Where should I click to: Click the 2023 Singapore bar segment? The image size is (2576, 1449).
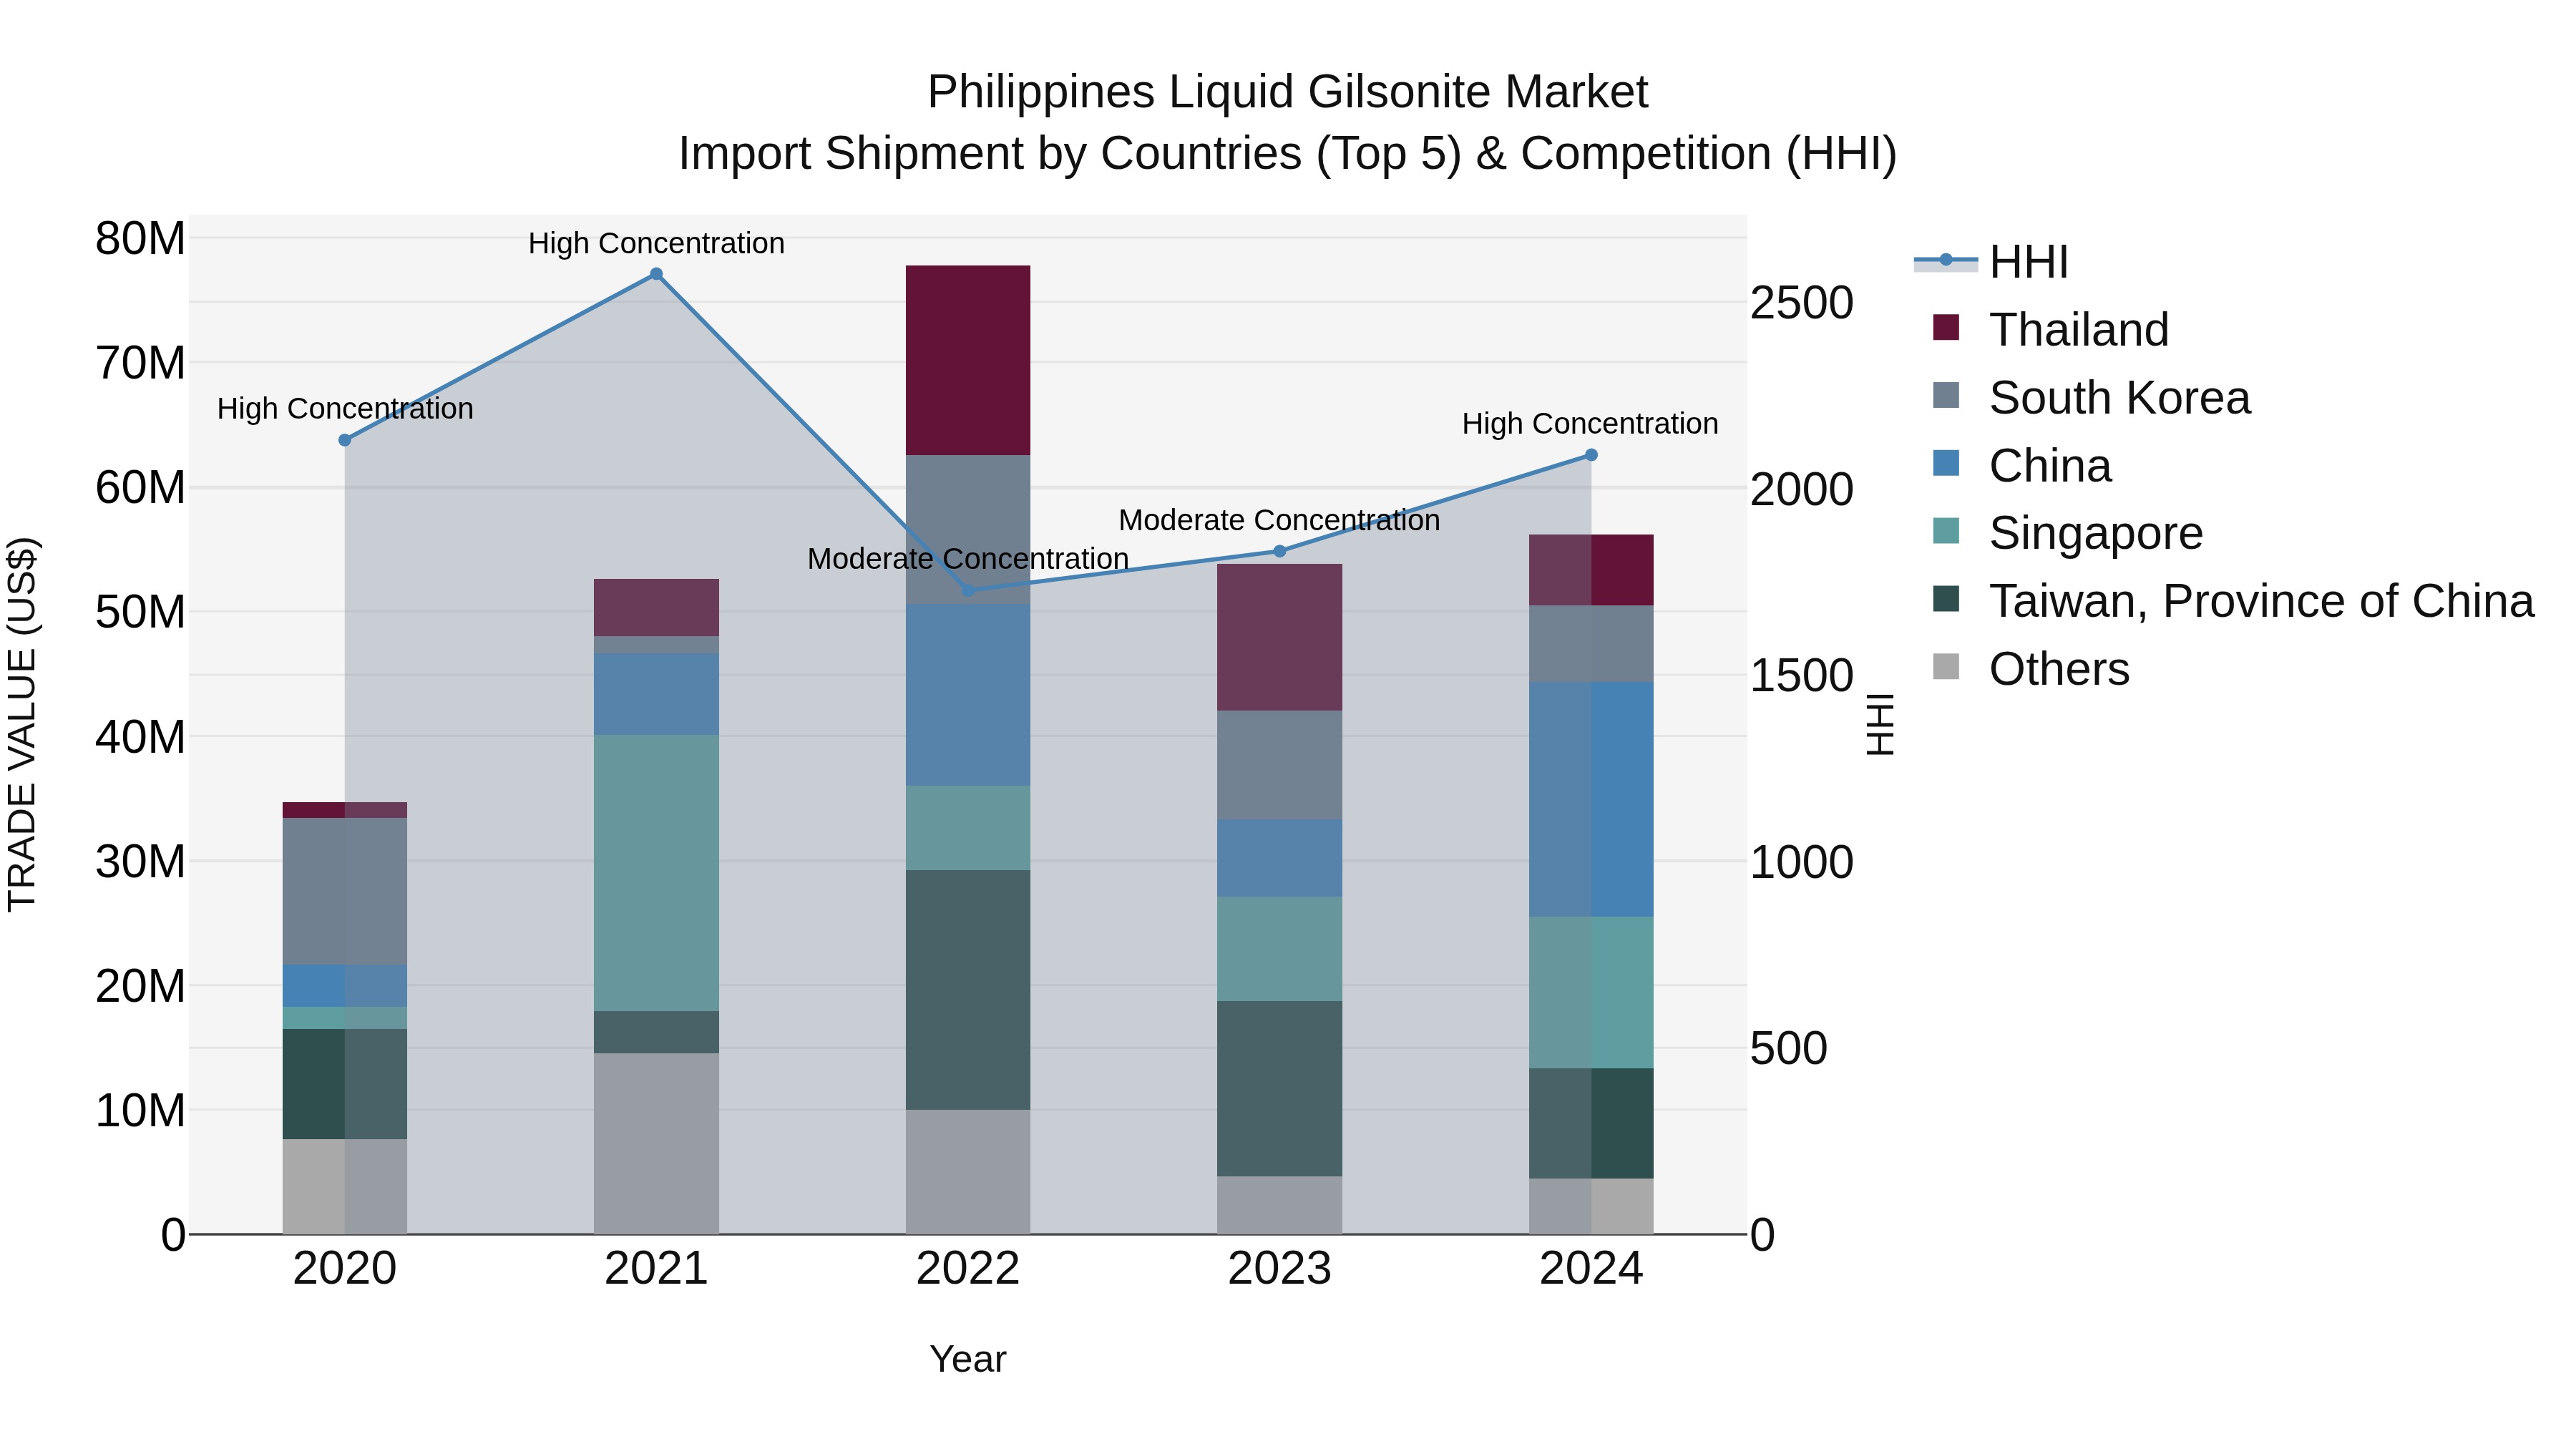tap(1279, 950)
